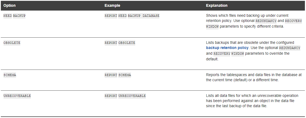Open the backup retention policy link
306x118 pixels.
[x=227, y=48]
